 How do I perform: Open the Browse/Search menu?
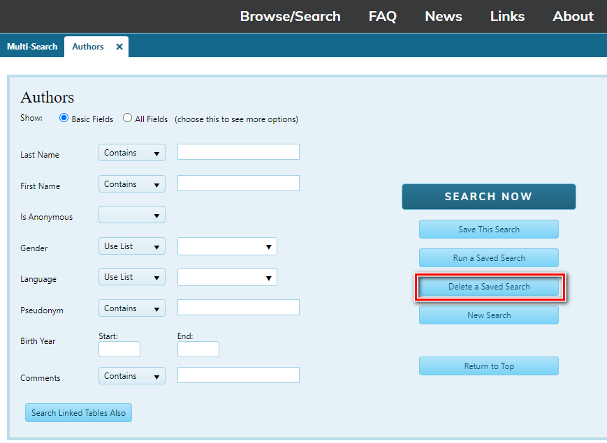[290, 16]
